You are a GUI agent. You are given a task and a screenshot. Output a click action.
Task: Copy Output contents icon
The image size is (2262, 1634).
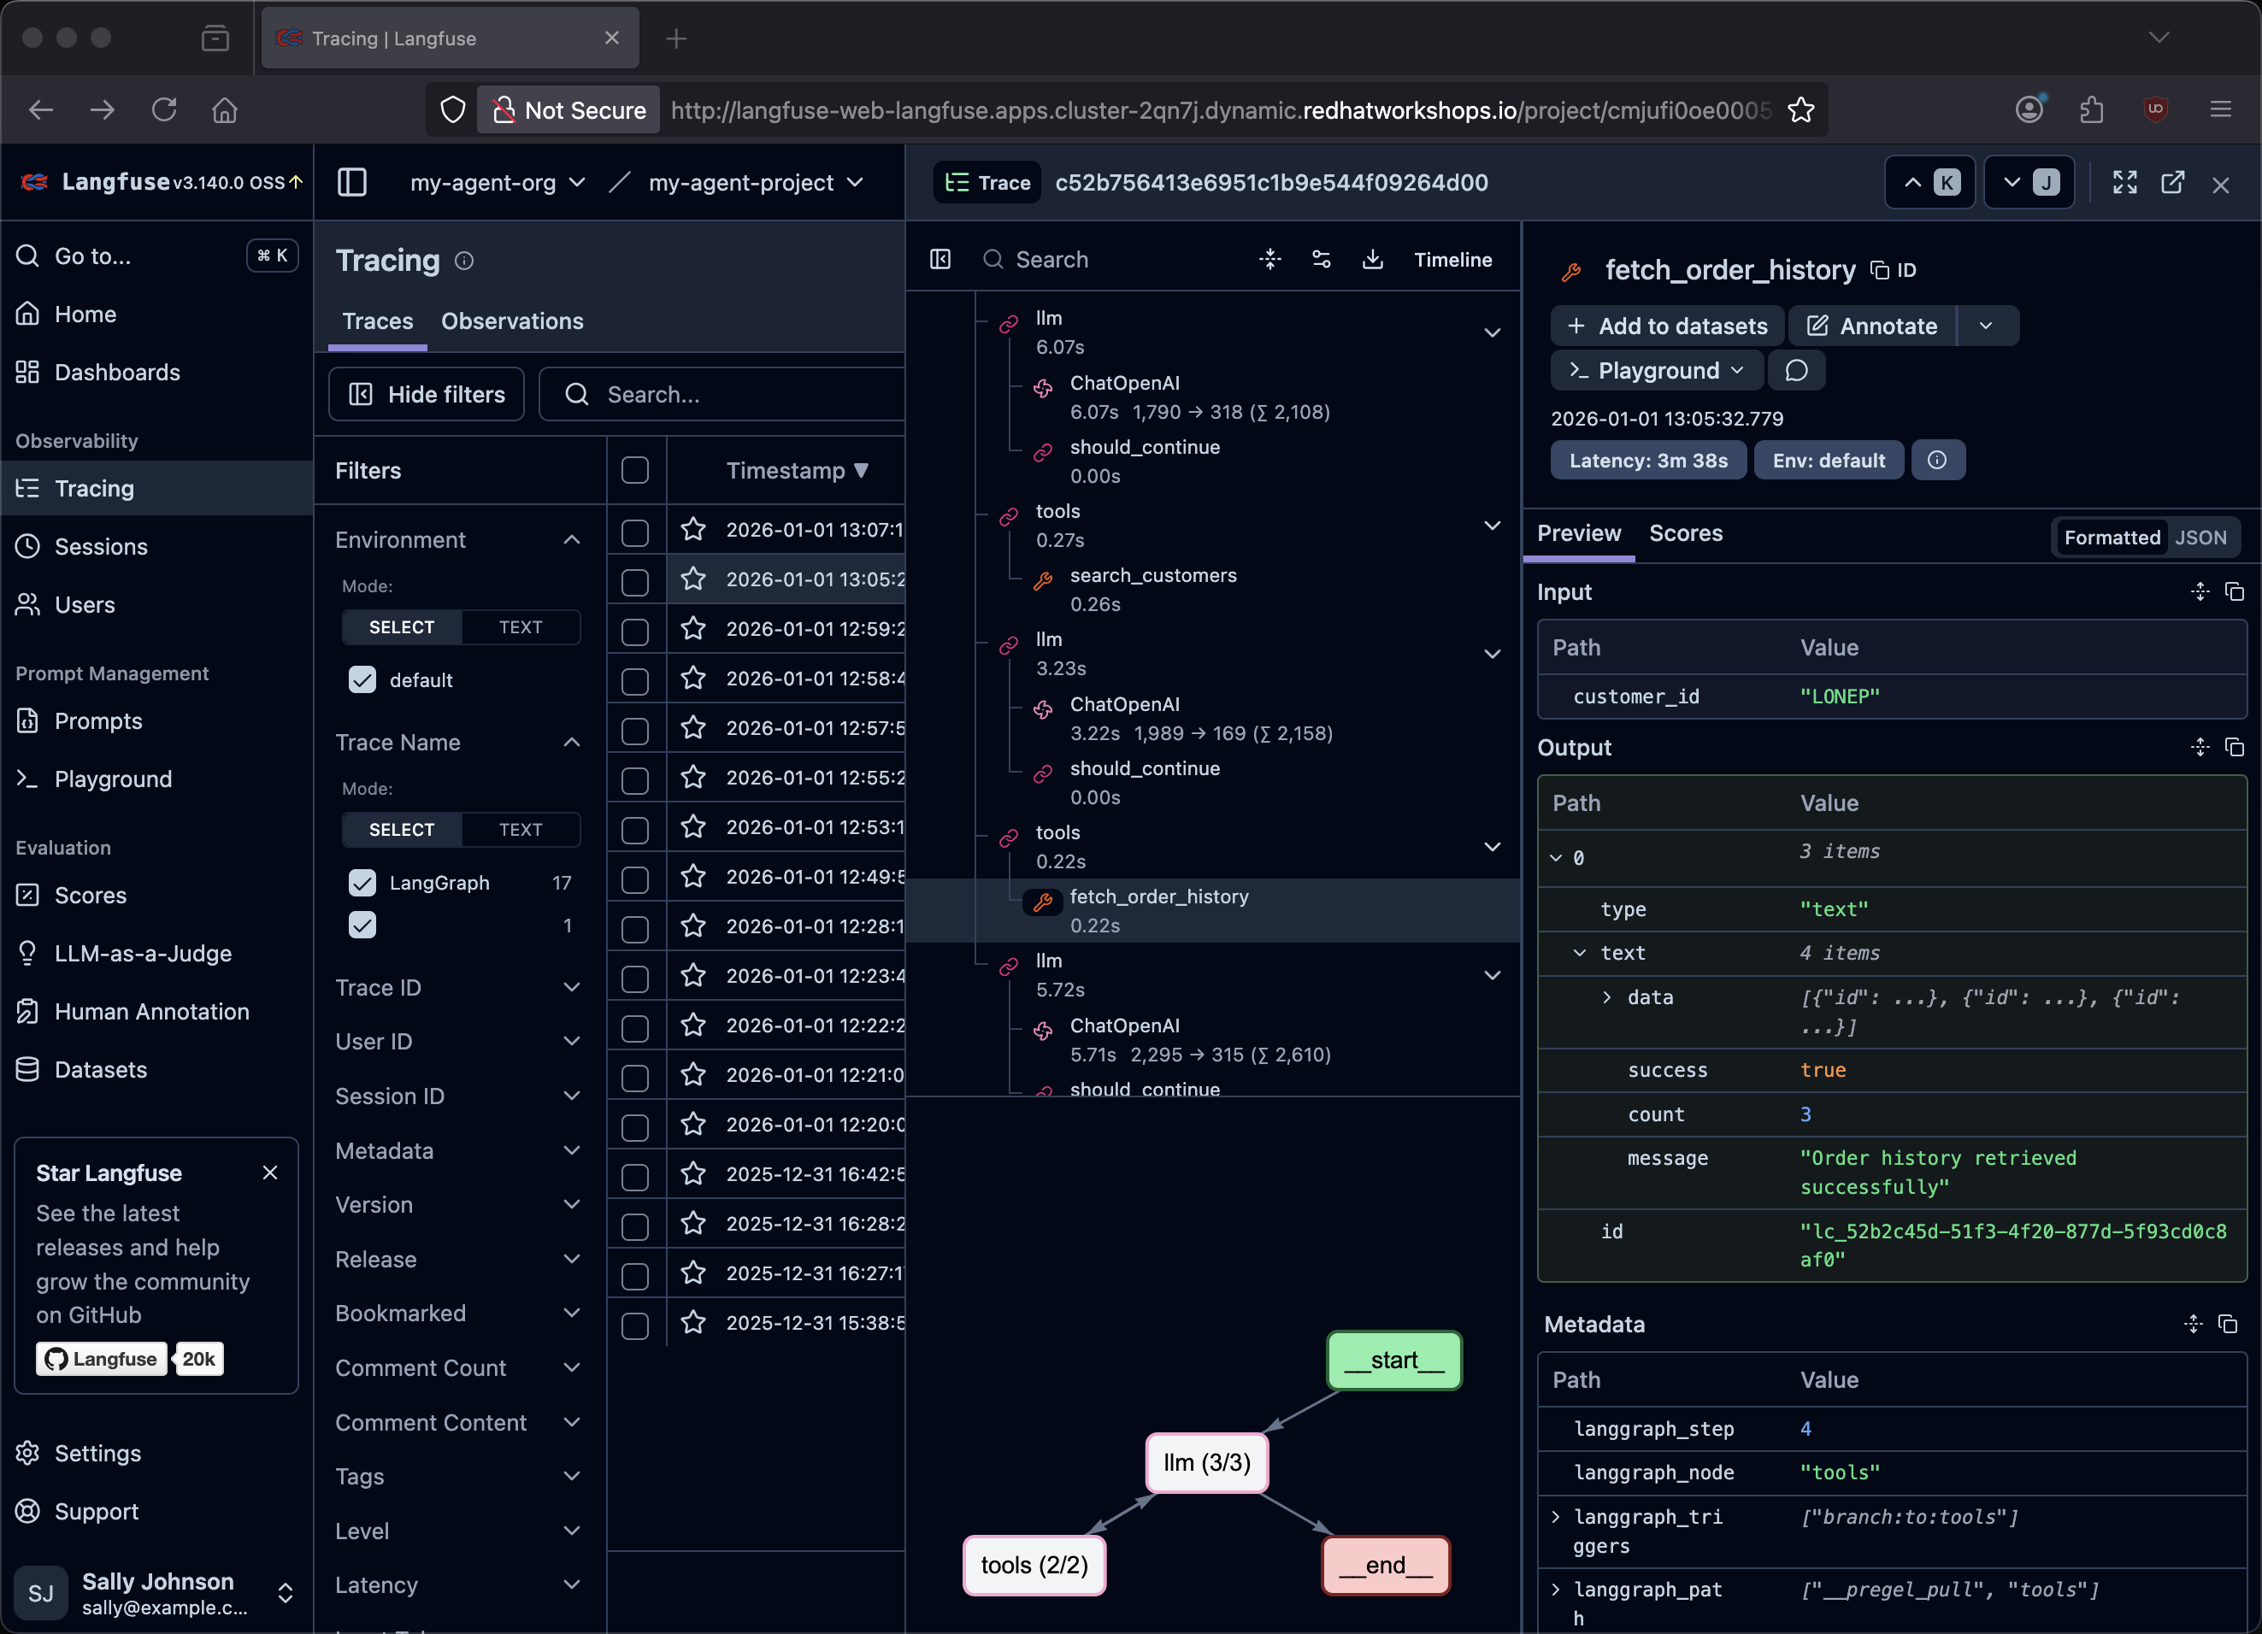pyautogui.click(x=2234, y=747)
